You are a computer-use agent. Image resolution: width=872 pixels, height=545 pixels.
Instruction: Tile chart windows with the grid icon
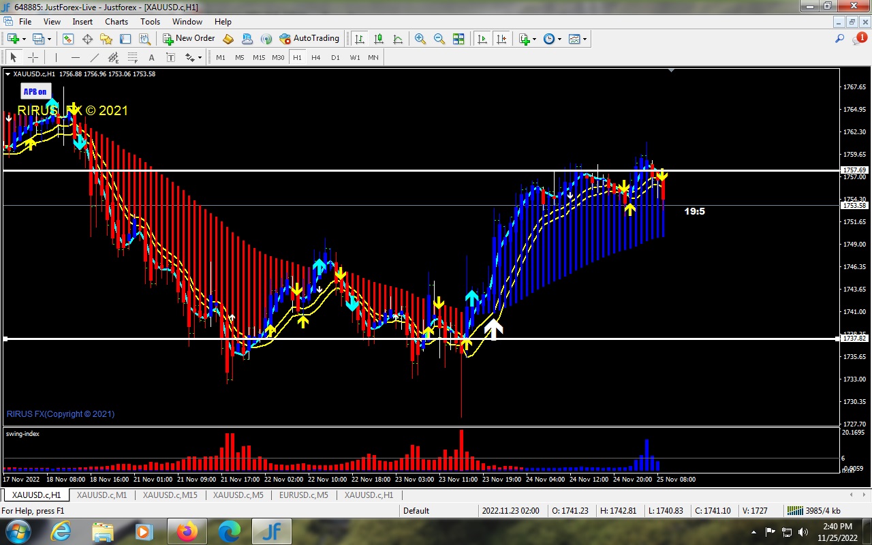point(458,39)
